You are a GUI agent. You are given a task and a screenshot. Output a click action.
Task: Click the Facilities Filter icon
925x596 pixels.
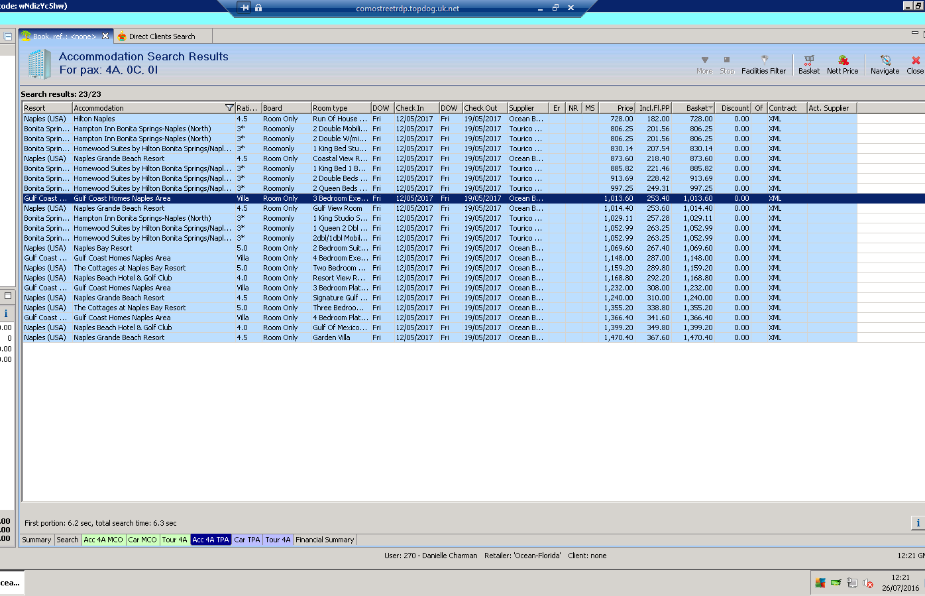pos(764,60)
